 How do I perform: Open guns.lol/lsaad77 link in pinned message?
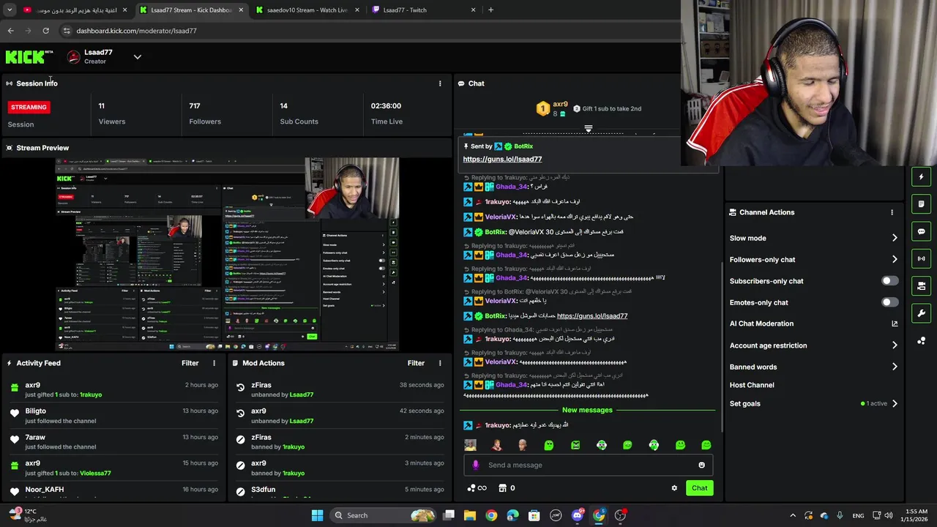[x=502, y=159]
